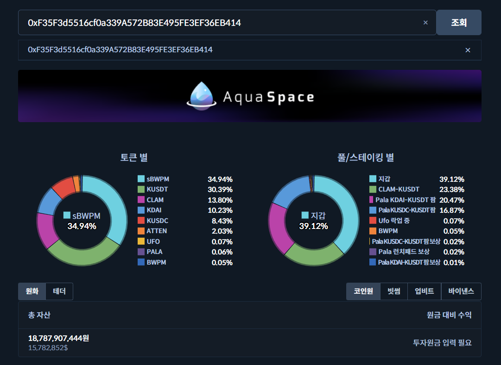Viewport: 501px width, 365px height.
Task: Toggle KDAI legend color swatch
Action: [141, 210]
